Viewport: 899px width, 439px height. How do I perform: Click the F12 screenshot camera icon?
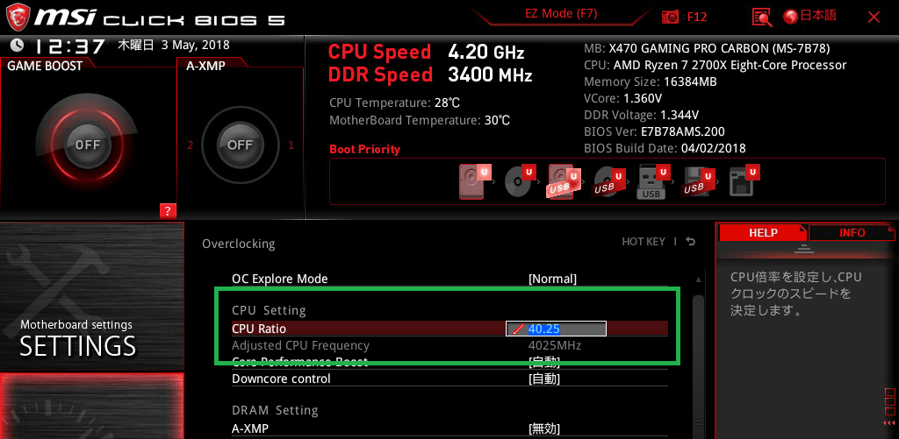click(670, 17)
